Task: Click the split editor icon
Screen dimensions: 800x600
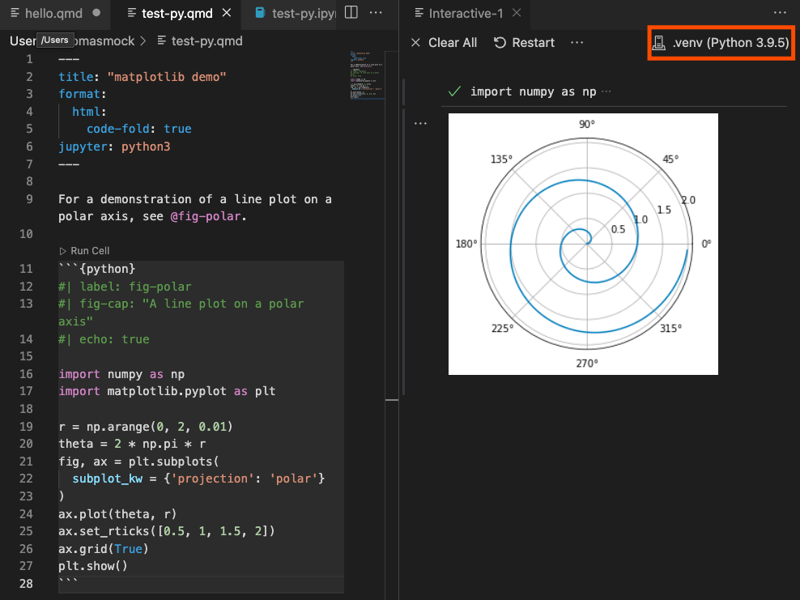Action: point(351,12)
